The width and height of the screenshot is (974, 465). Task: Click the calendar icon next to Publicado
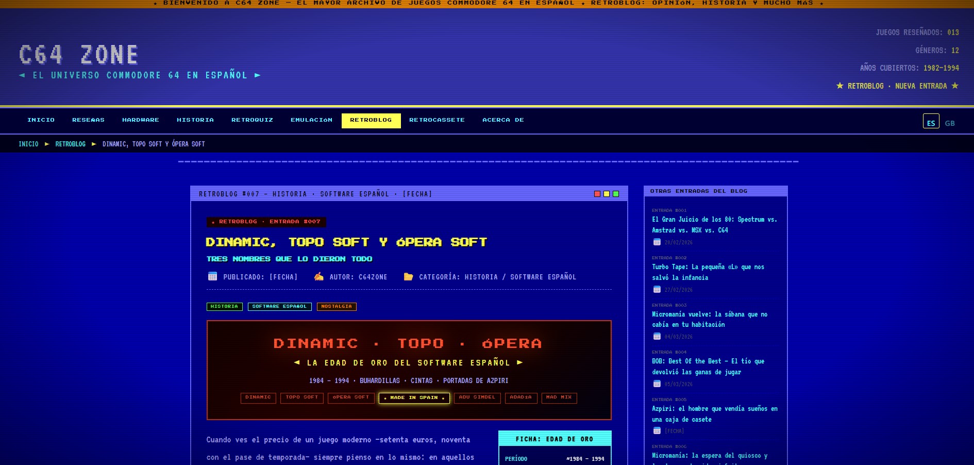212,276
